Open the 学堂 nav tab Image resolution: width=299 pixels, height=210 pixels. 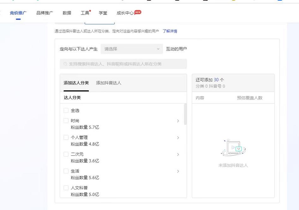103,13
